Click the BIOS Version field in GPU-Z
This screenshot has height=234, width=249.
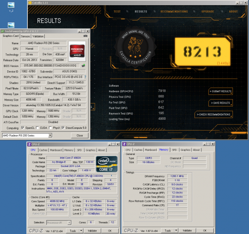pyautogui.click(x=50, y=66)
